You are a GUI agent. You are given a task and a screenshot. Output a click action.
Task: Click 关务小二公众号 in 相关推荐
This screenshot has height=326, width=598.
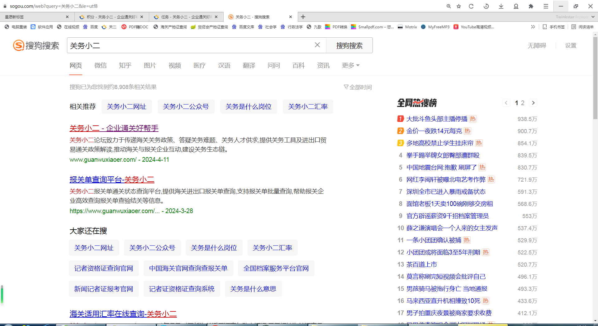[x=186, y=107]
